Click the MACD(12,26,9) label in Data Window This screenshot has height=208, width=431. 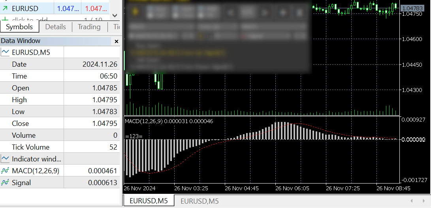click(36, 171)
